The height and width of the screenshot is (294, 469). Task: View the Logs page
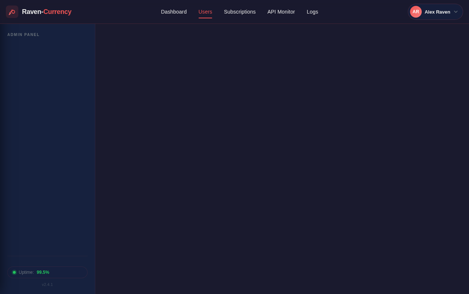point(312,12)
